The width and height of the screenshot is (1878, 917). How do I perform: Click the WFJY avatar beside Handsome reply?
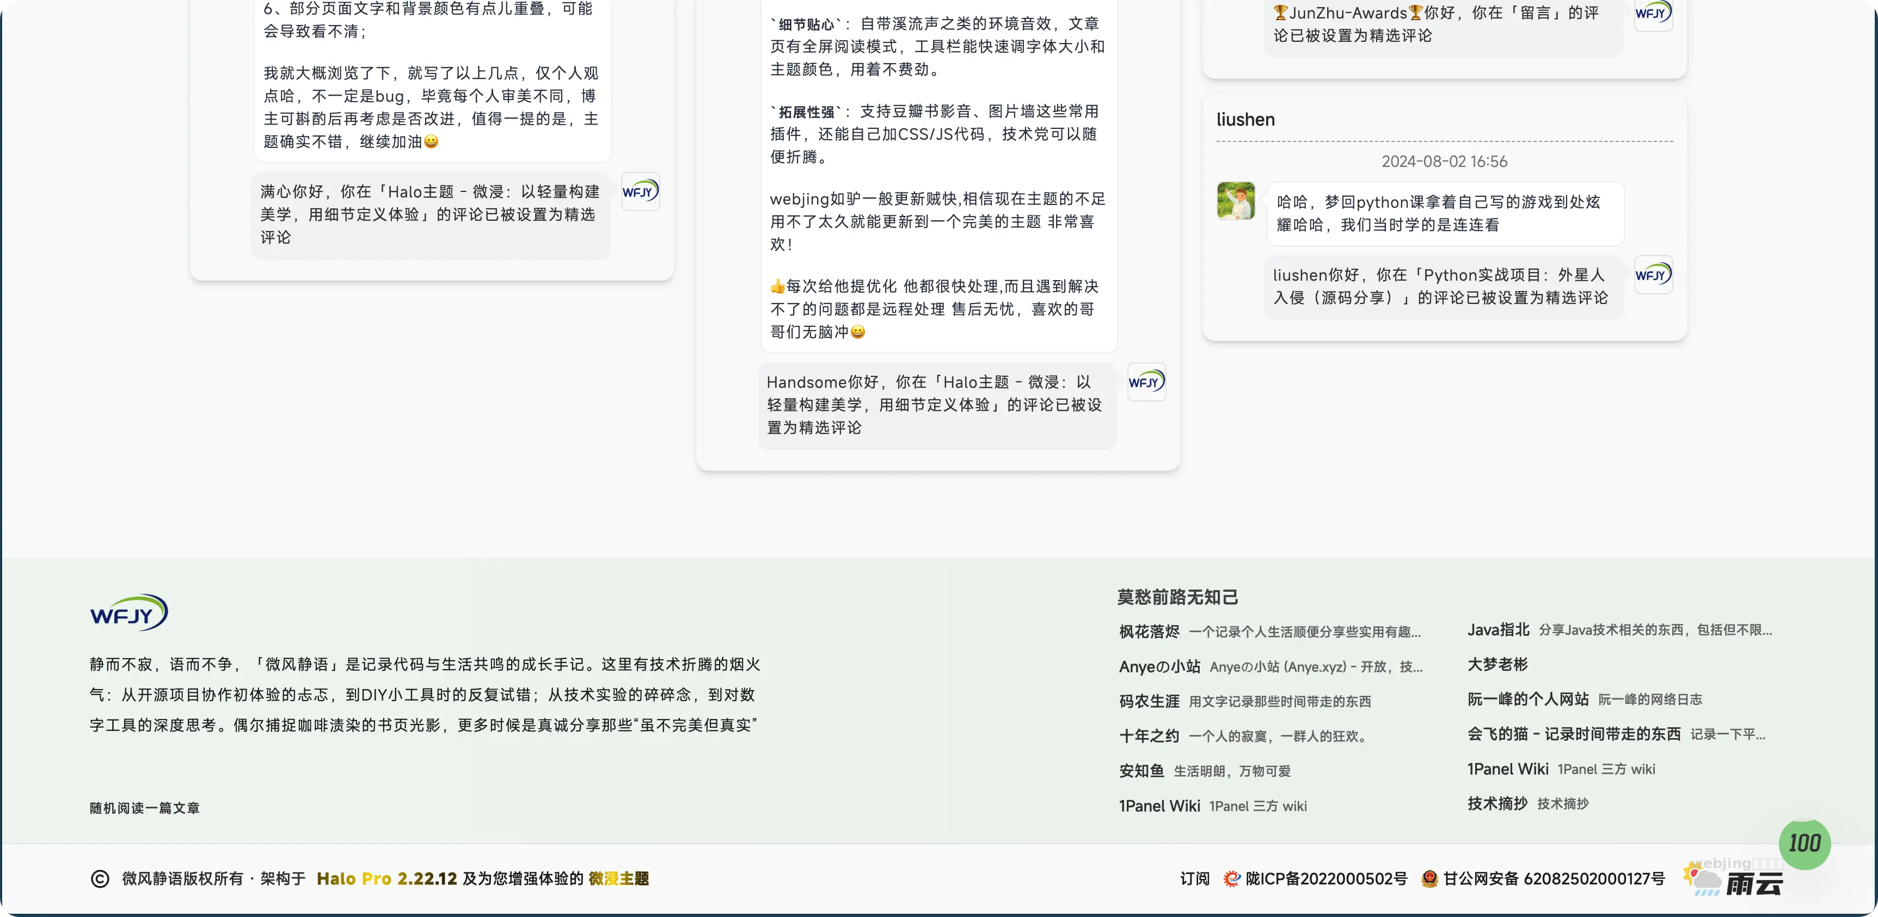(x=1146, y=382)
